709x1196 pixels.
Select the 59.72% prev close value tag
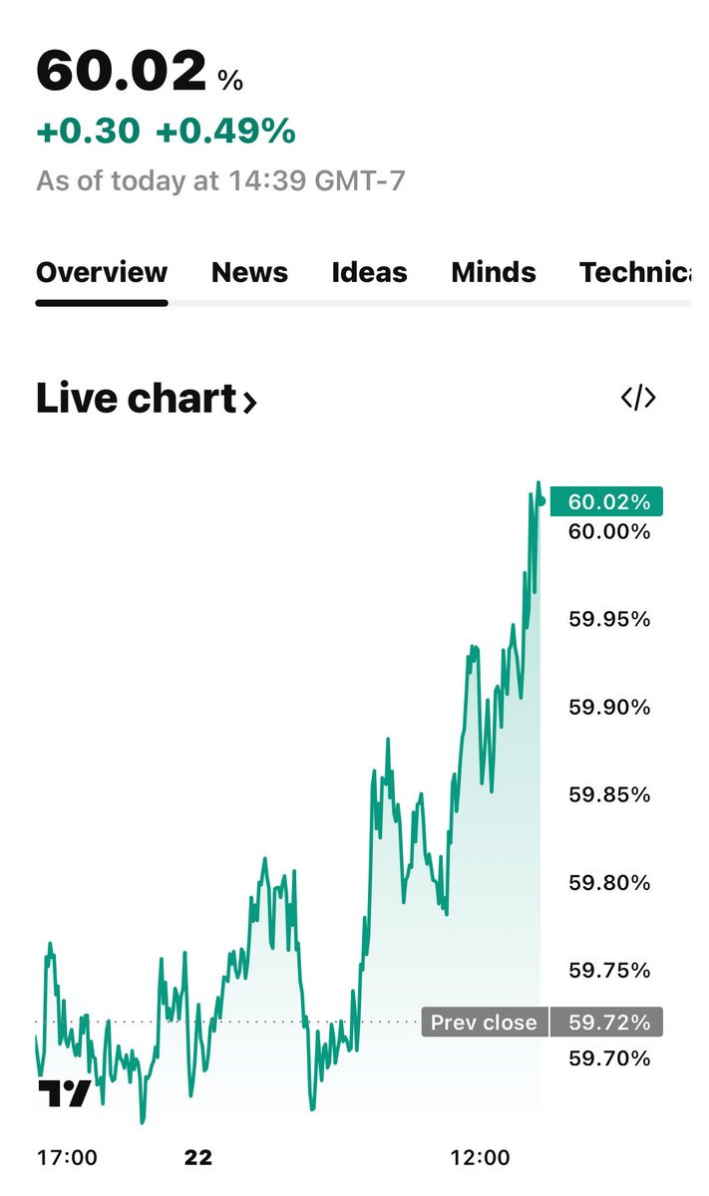click(606, 1022)
